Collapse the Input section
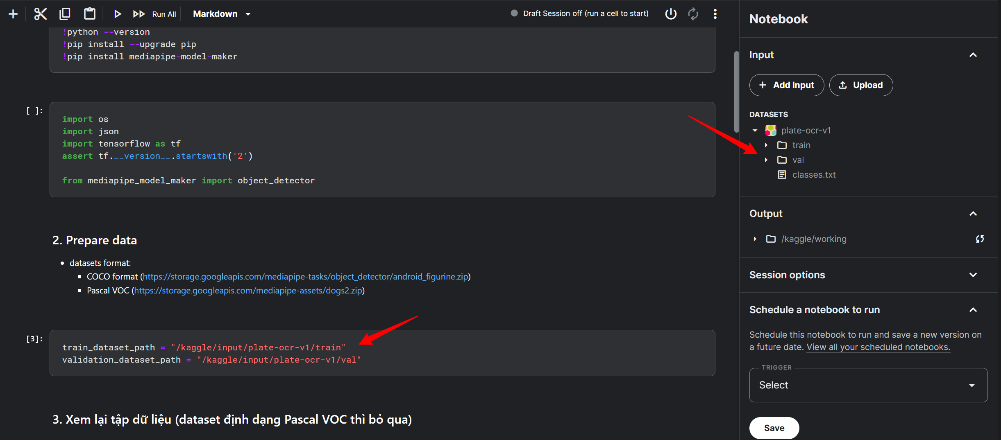The image size is (1001, 440). point(973,55)
